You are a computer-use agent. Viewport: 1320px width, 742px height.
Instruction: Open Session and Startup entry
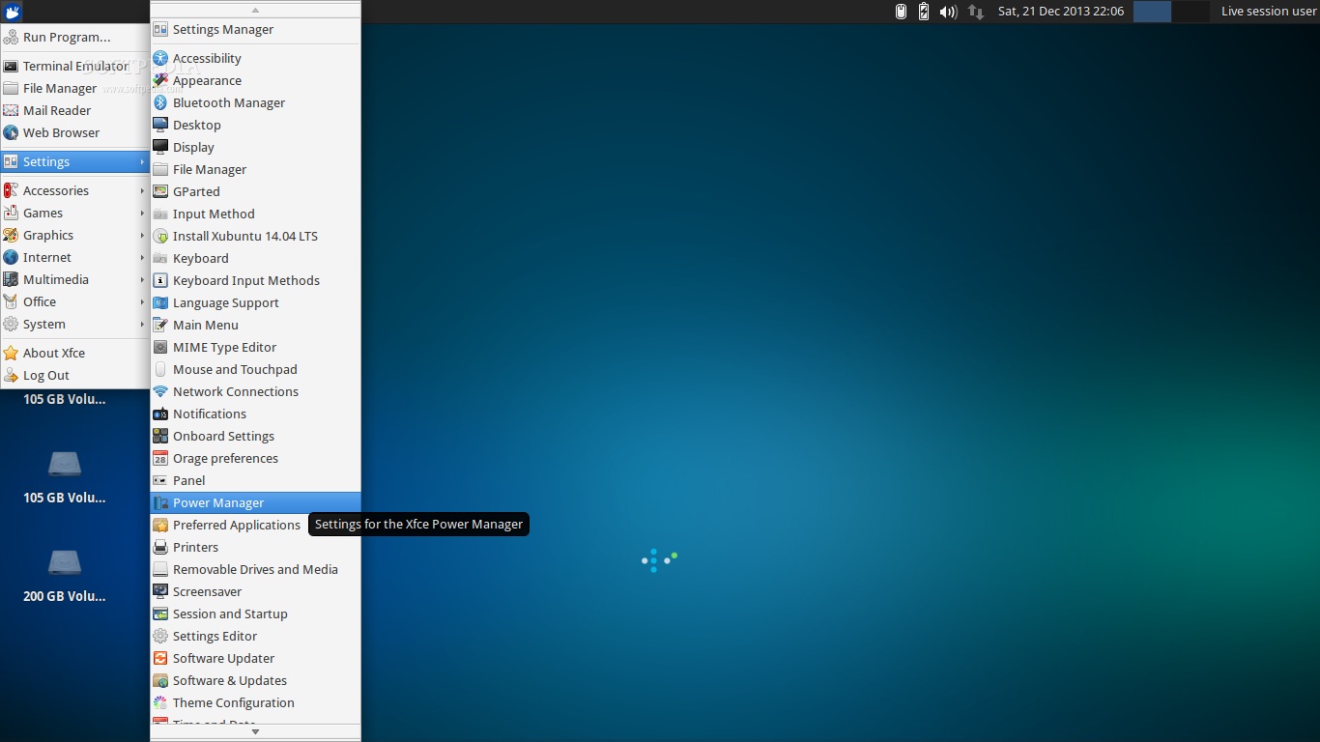point(255,614)
